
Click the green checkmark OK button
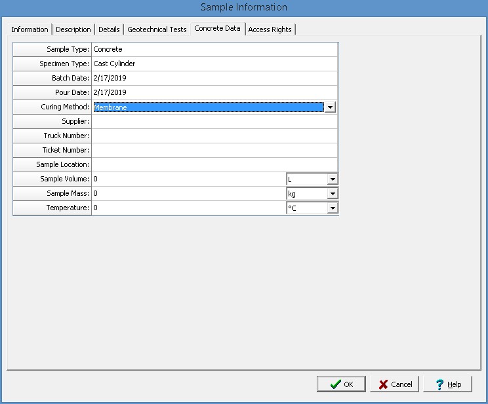tap(341, 384)
